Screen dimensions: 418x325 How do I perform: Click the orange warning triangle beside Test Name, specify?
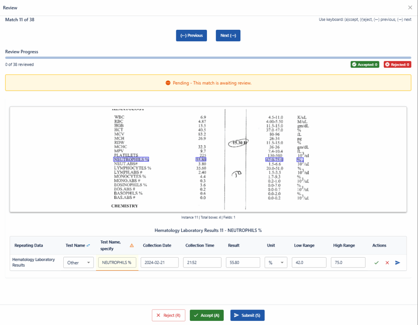(131, 245)
